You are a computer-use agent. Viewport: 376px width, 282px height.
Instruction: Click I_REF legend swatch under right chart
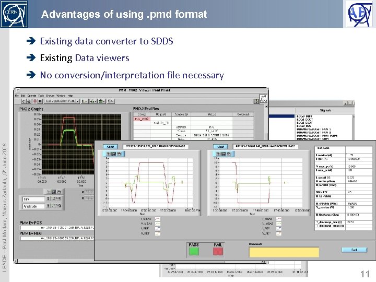279,229
